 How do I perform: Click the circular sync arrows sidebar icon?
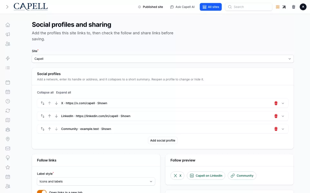click(x=8, y=111)
